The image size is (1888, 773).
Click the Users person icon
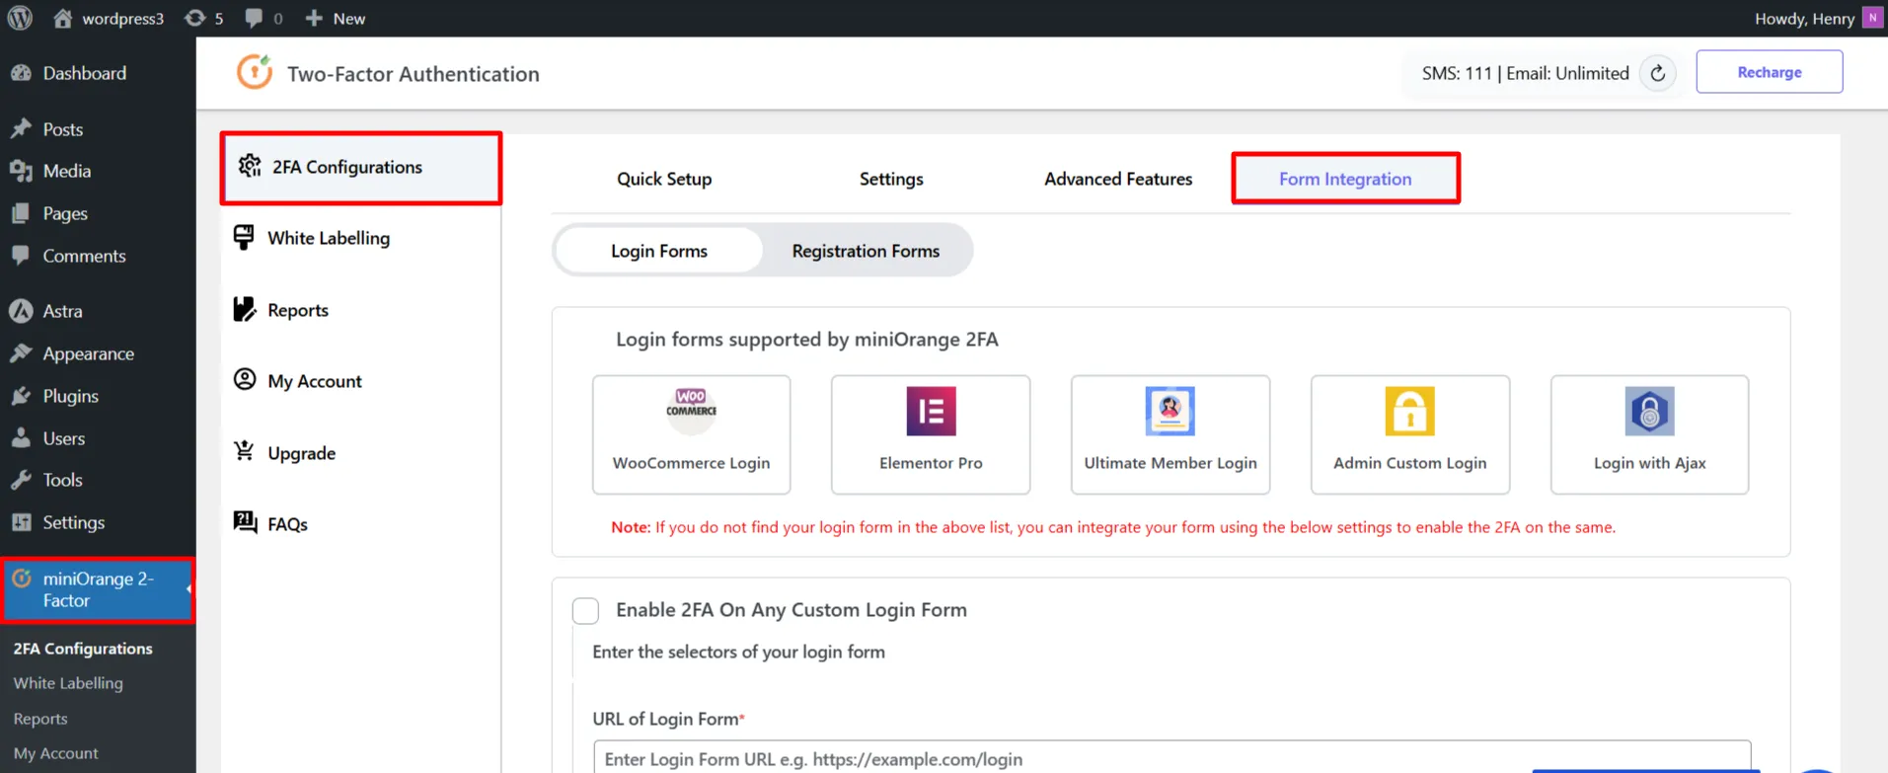tap(21, 438)
